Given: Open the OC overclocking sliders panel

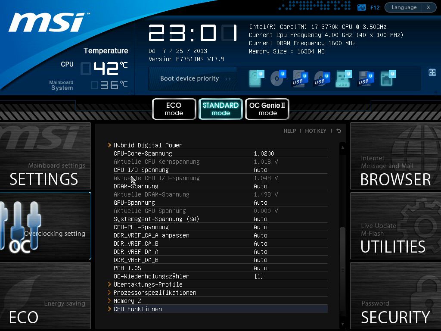Looking at the screenshot, I should coord(45,226).
